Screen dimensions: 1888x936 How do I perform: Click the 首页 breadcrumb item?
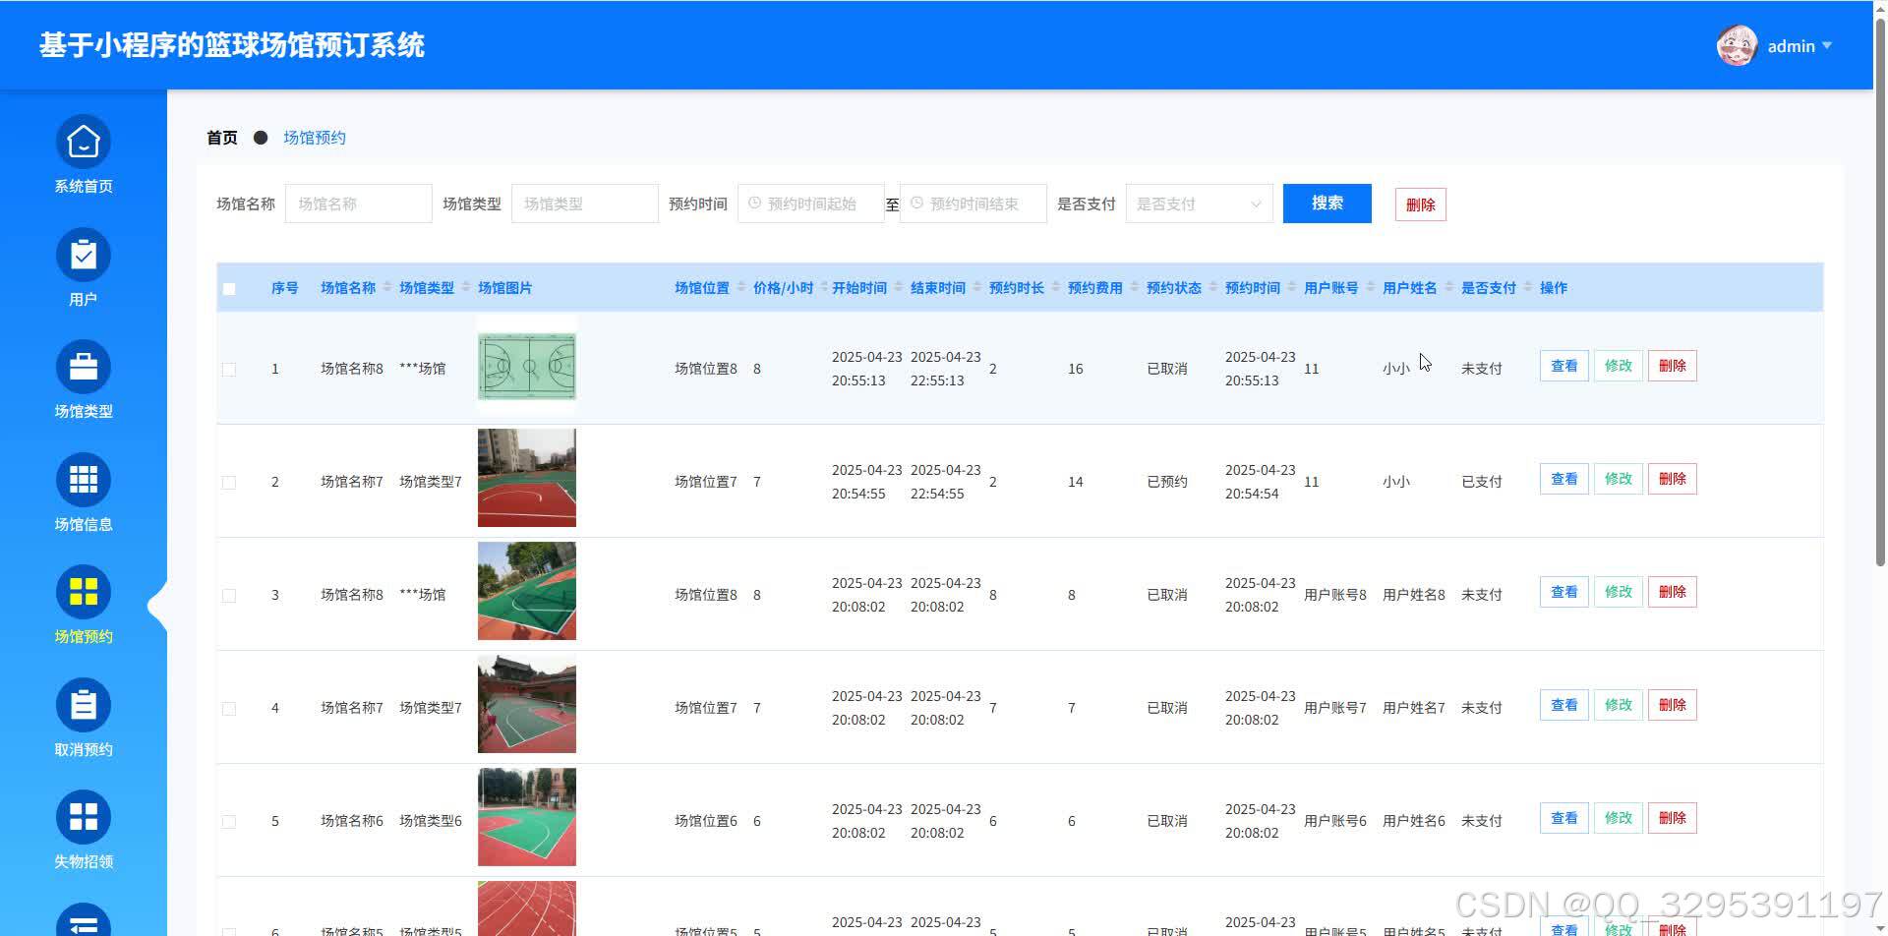[x=220, y=137]
